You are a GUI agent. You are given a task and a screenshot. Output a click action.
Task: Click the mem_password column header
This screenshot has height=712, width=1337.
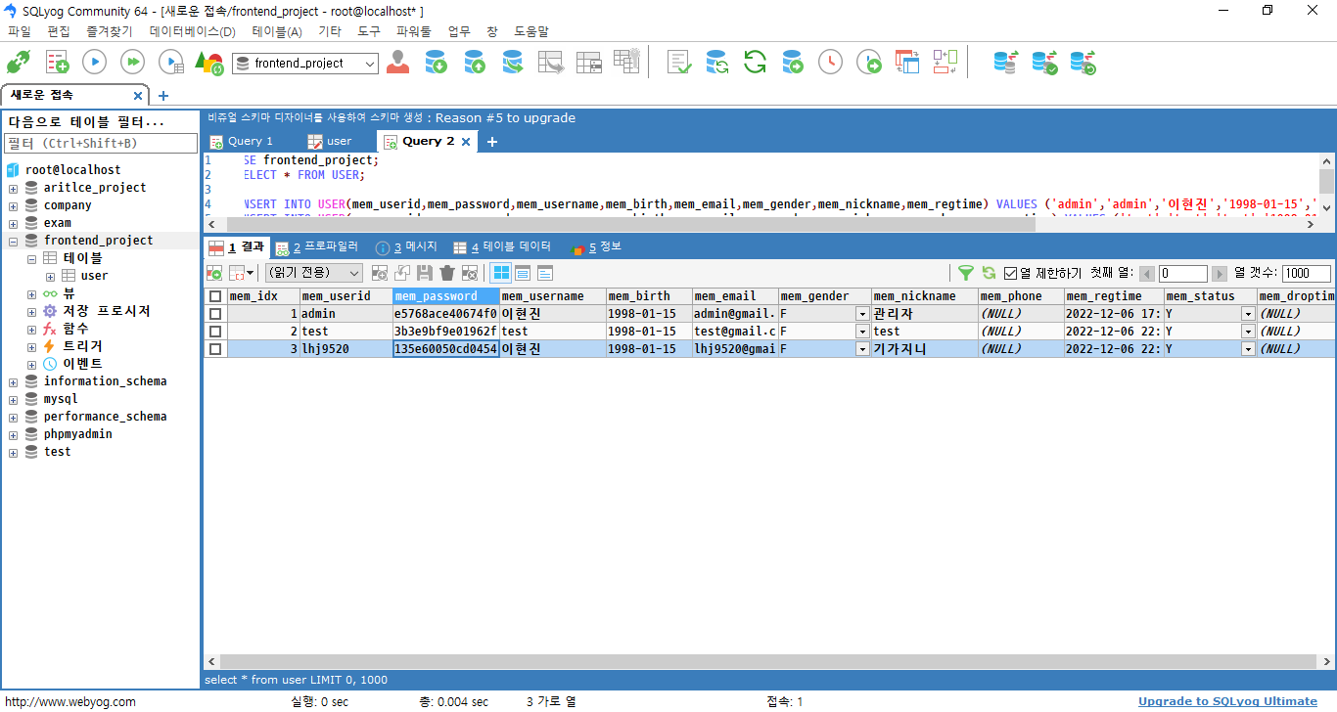pos(446,296)
